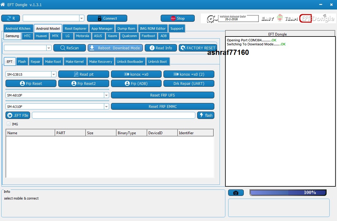The height and width of the screenshot is (221, 337).
Task: Click the camera screenshot button
Action: coord(236,193)
